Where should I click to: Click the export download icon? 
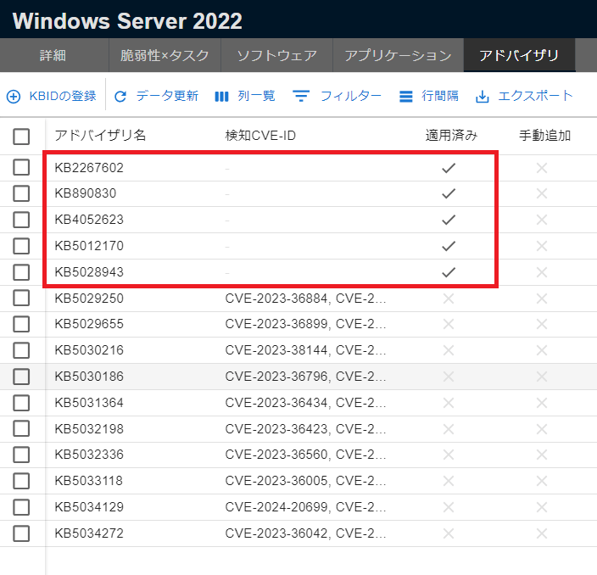coord(482,97)
